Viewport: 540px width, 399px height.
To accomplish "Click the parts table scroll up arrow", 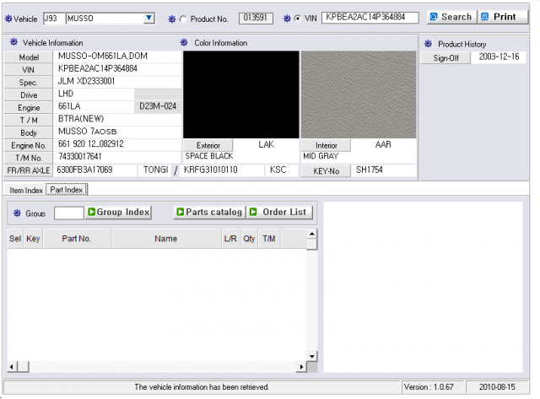I will click(311, 234).
